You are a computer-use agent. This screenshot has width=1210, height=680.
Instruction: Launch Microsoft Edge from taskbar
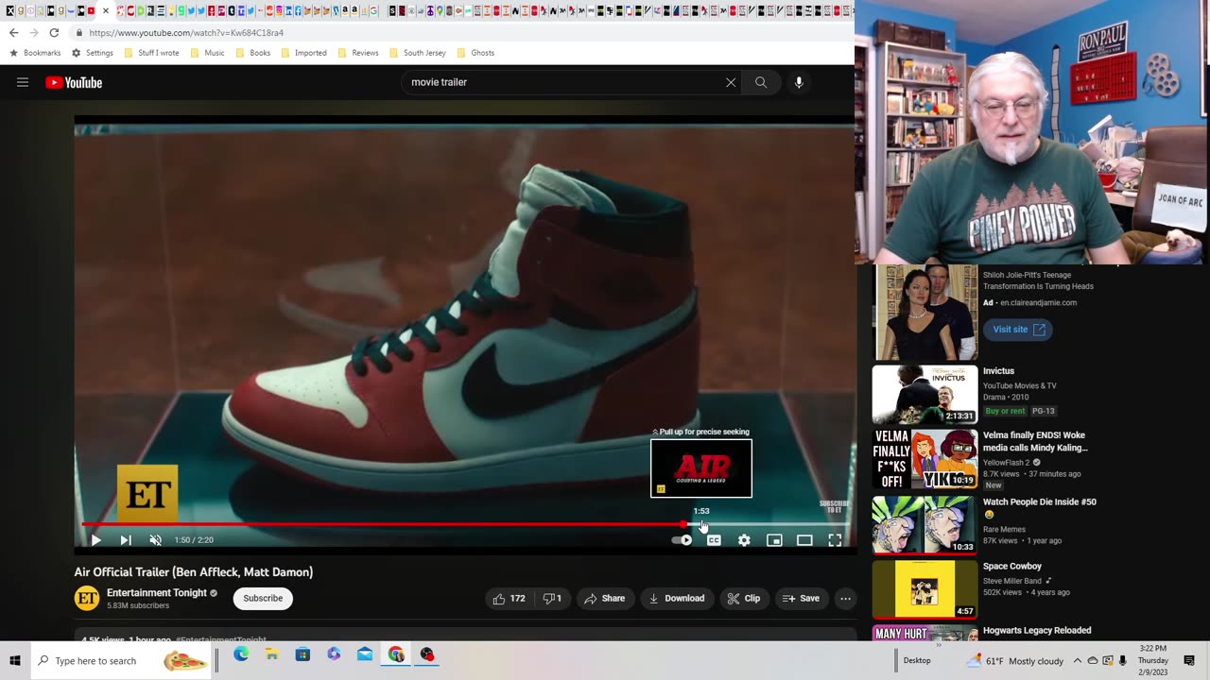pyautogui.click(x=241, y=654)
